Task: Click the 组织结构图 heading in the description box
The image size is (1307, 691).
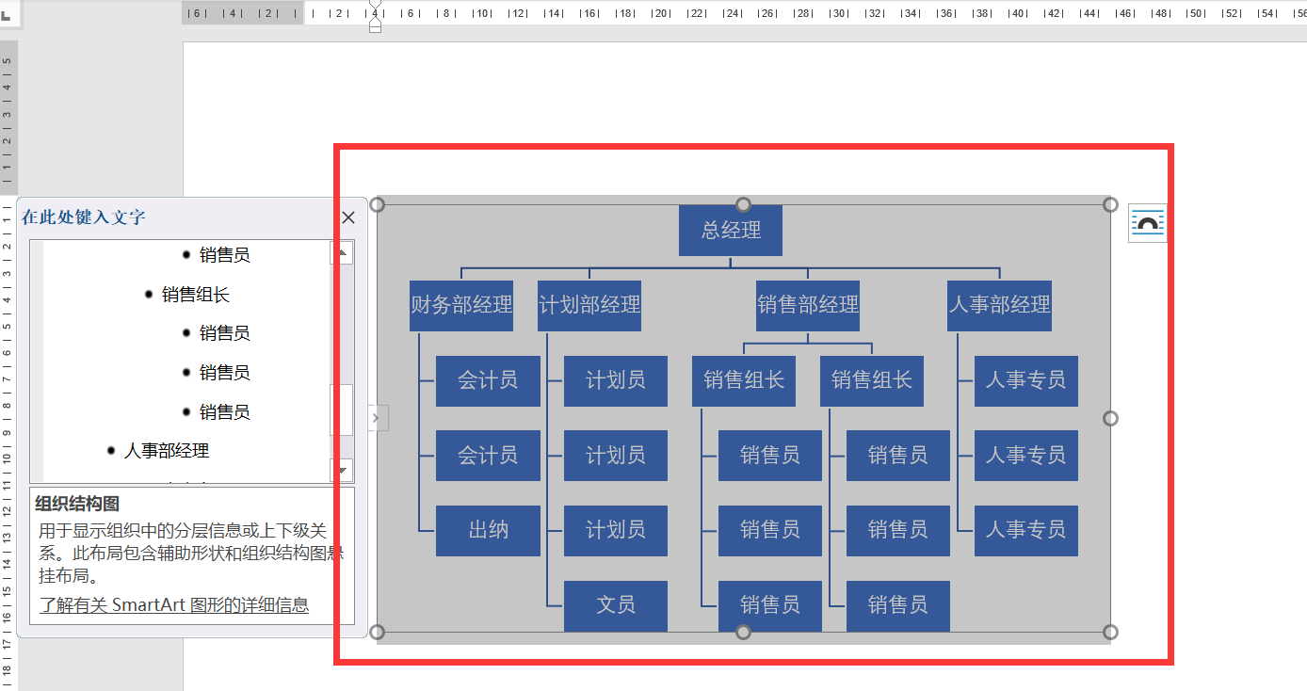Action: [77, 504]
